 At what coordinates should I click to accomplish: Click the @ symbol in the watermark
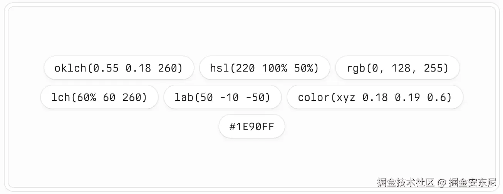pos(441,182)
